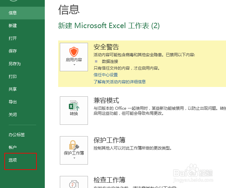
Task: Click the 检查工作簿 section heading
Action: [x=109, y=180]
